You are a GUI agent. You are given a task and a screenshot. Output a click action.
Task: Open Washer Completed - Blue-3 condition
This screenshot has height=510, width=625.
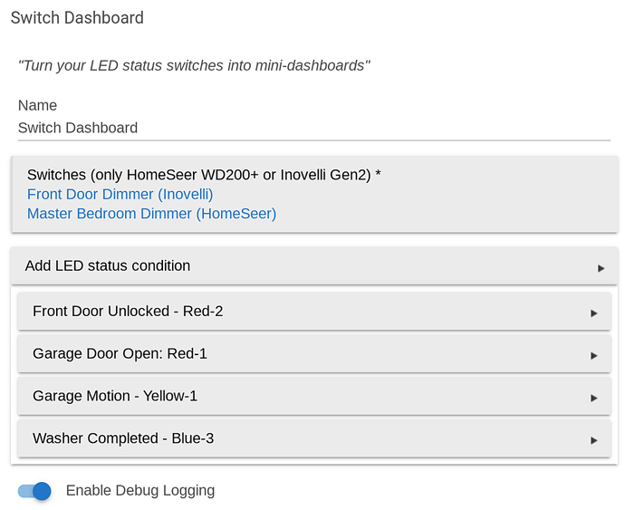tap(123, 438)
